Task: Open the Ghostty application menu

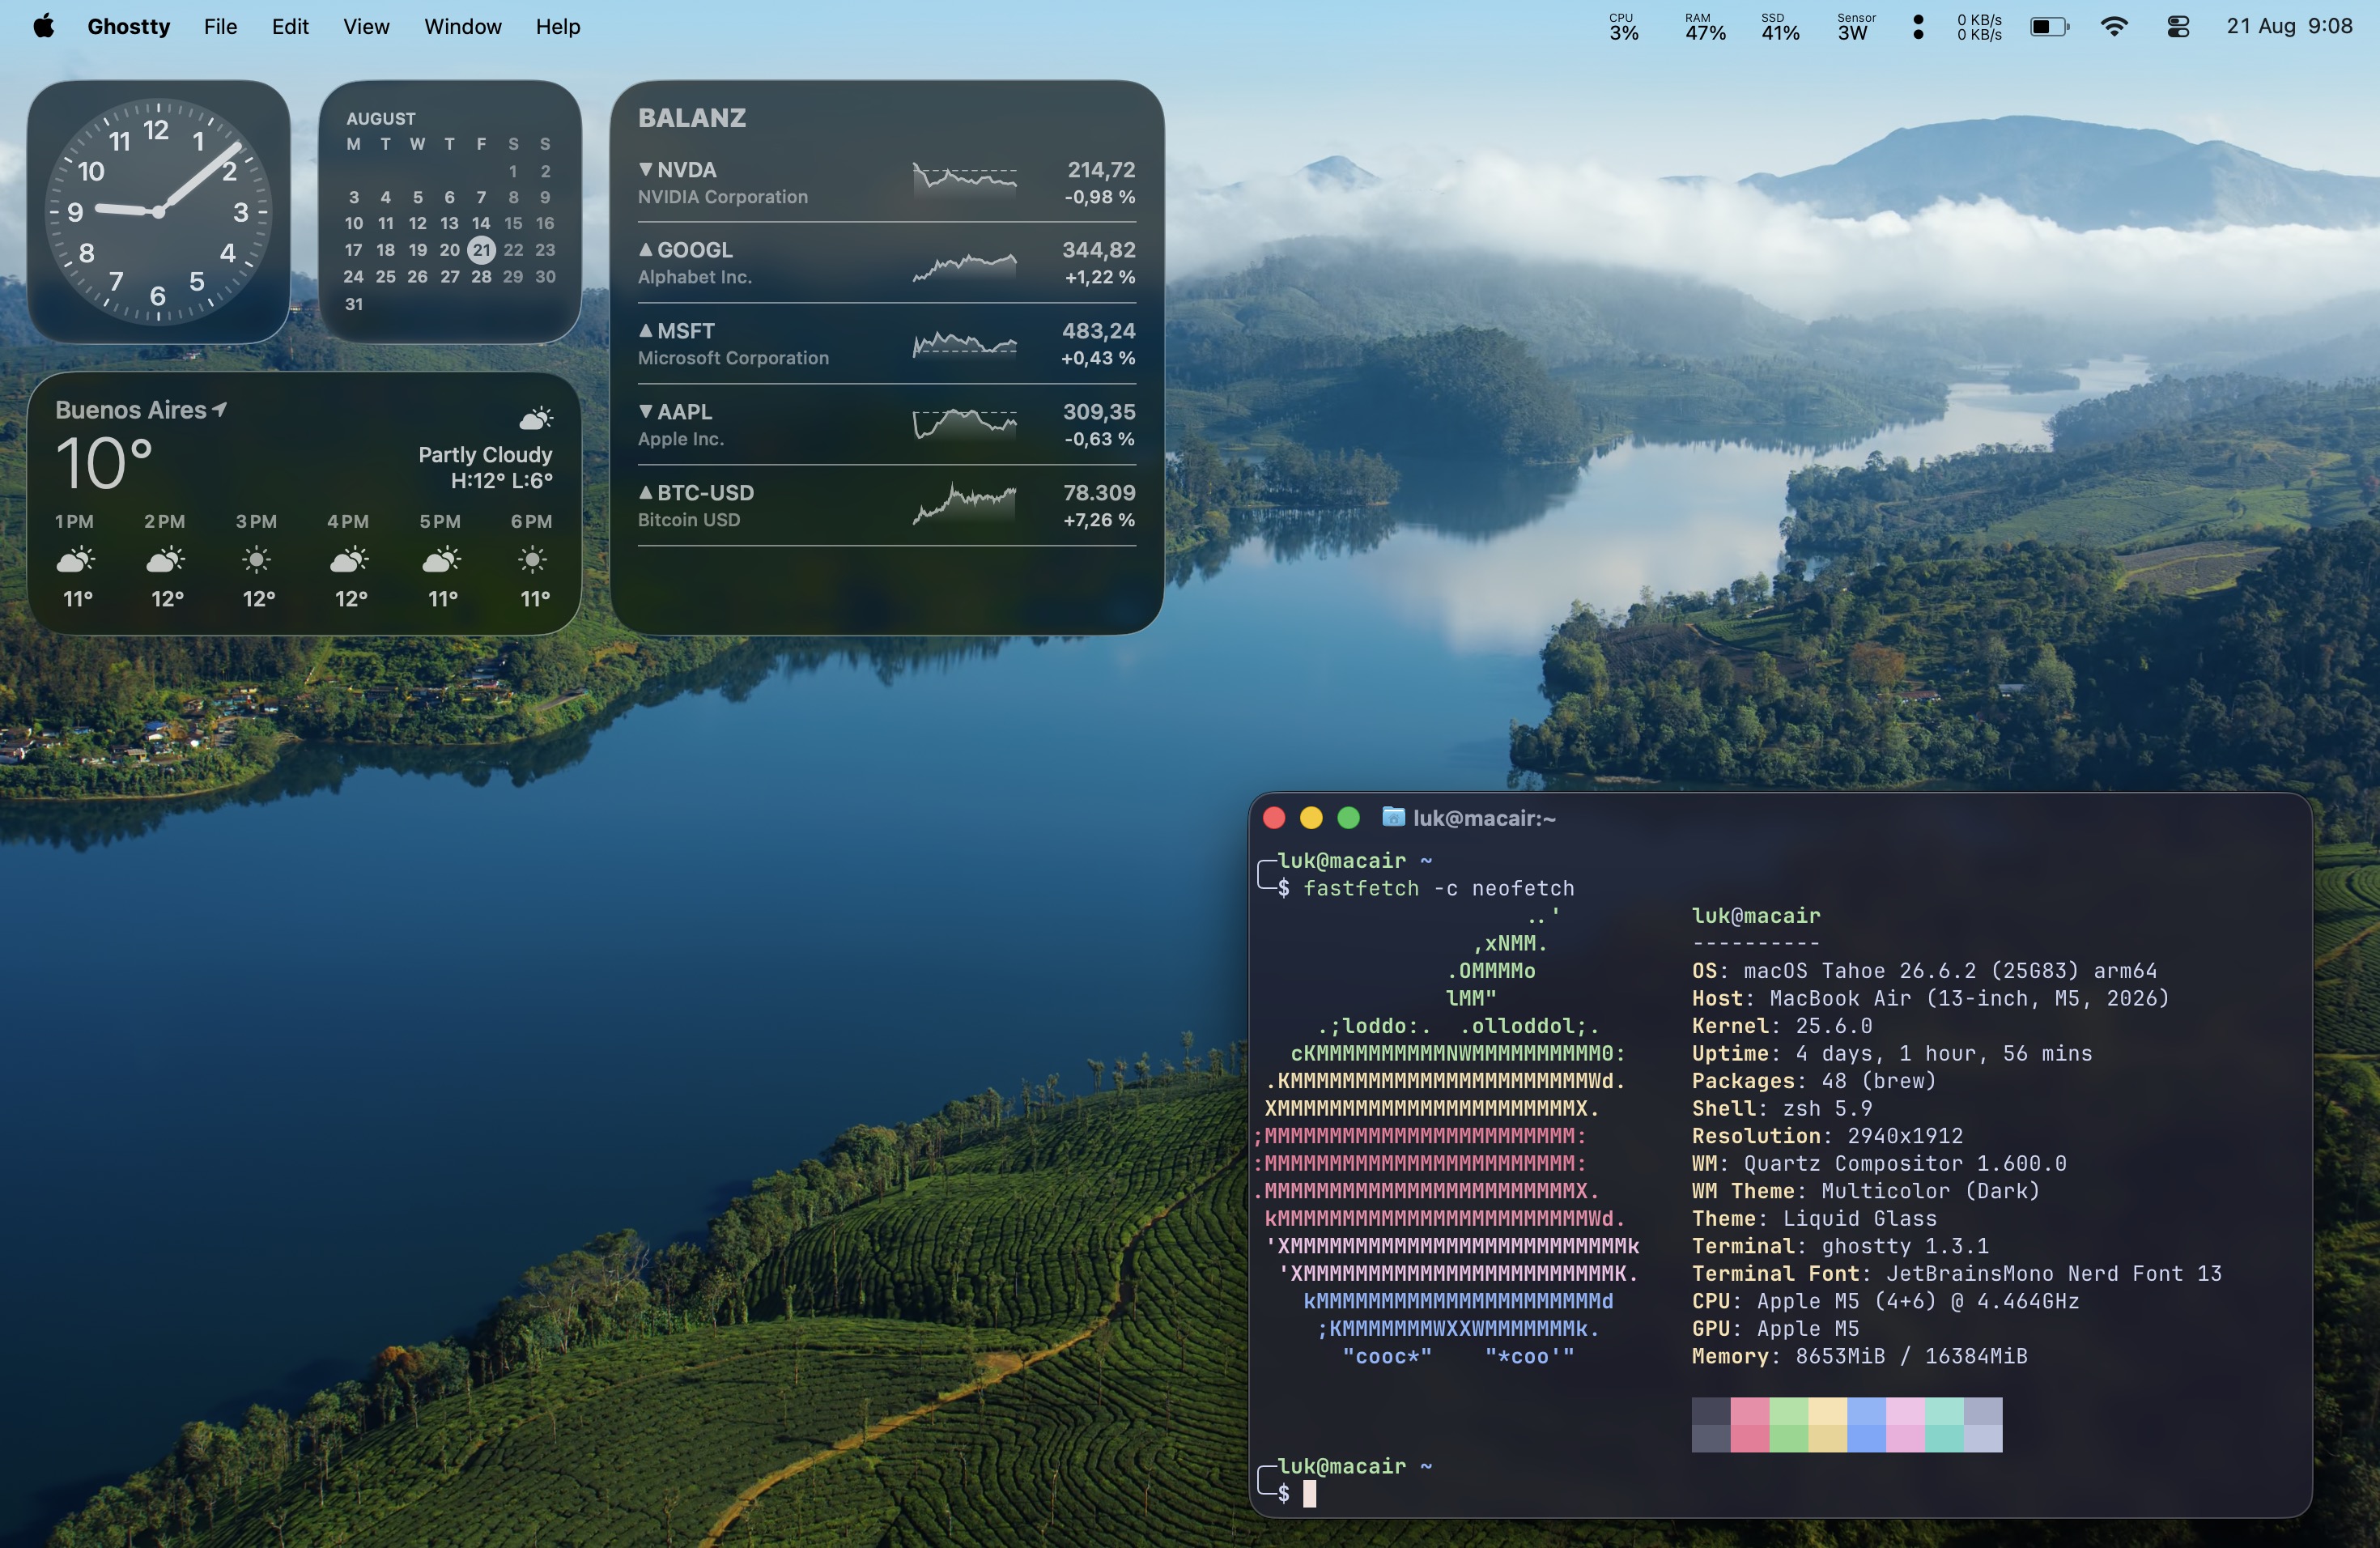Action: coord(128,27)
